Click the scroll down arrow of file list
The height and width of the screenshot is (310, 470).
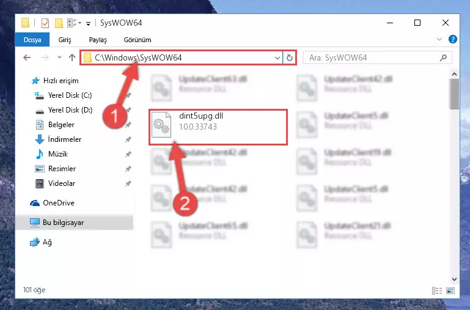(454, 279)
